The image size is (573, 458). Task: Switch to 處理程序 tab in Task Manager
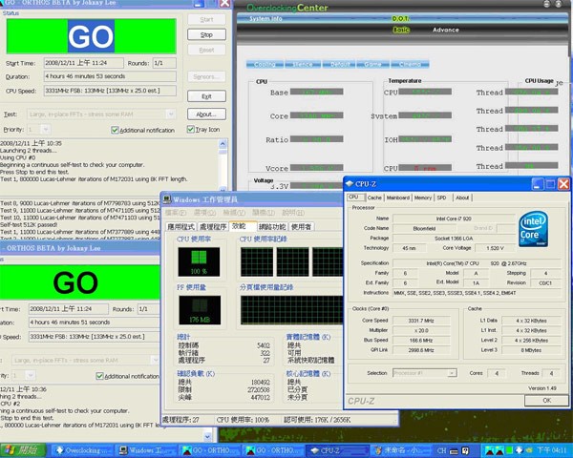213,227
